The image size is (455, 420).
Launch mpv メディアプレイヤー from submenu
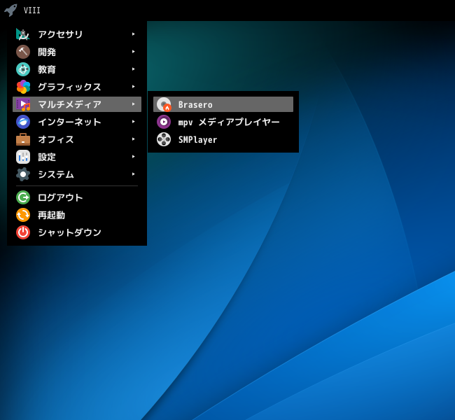(x=223, y=122)
